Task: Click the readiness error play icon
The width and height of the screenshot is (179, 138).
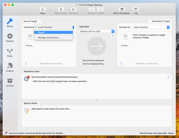Action: pos(27,79)
